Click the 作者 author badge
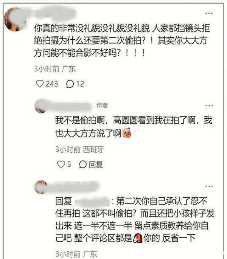This screenshot has height=259, width=227. [x=102, y=105]
